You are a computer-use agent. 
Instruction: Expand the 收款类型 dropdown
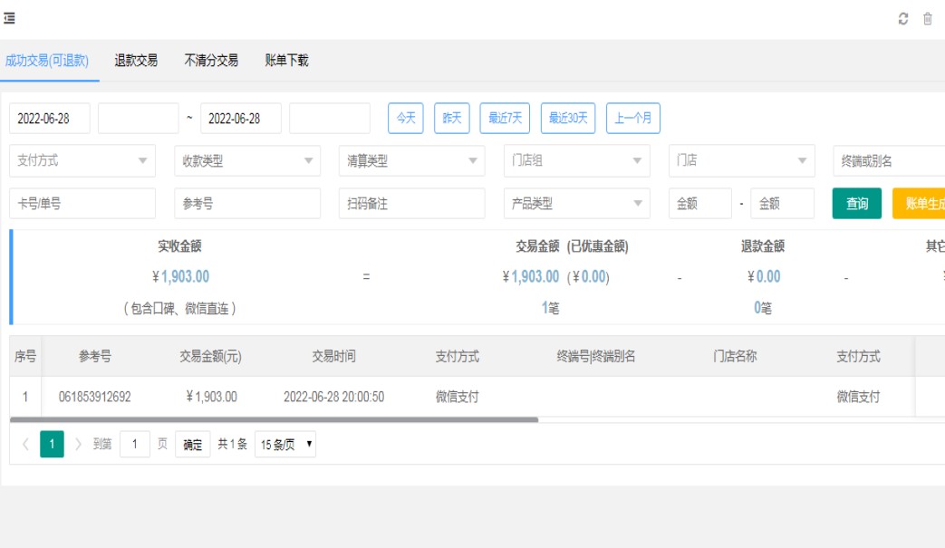tap(247, 160)
